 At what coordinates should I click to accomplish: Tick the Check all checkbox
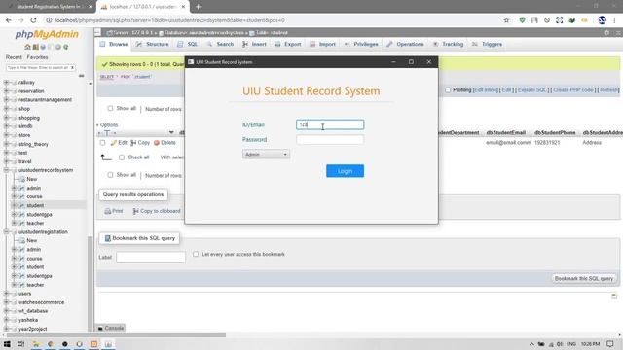coord(122,157)
